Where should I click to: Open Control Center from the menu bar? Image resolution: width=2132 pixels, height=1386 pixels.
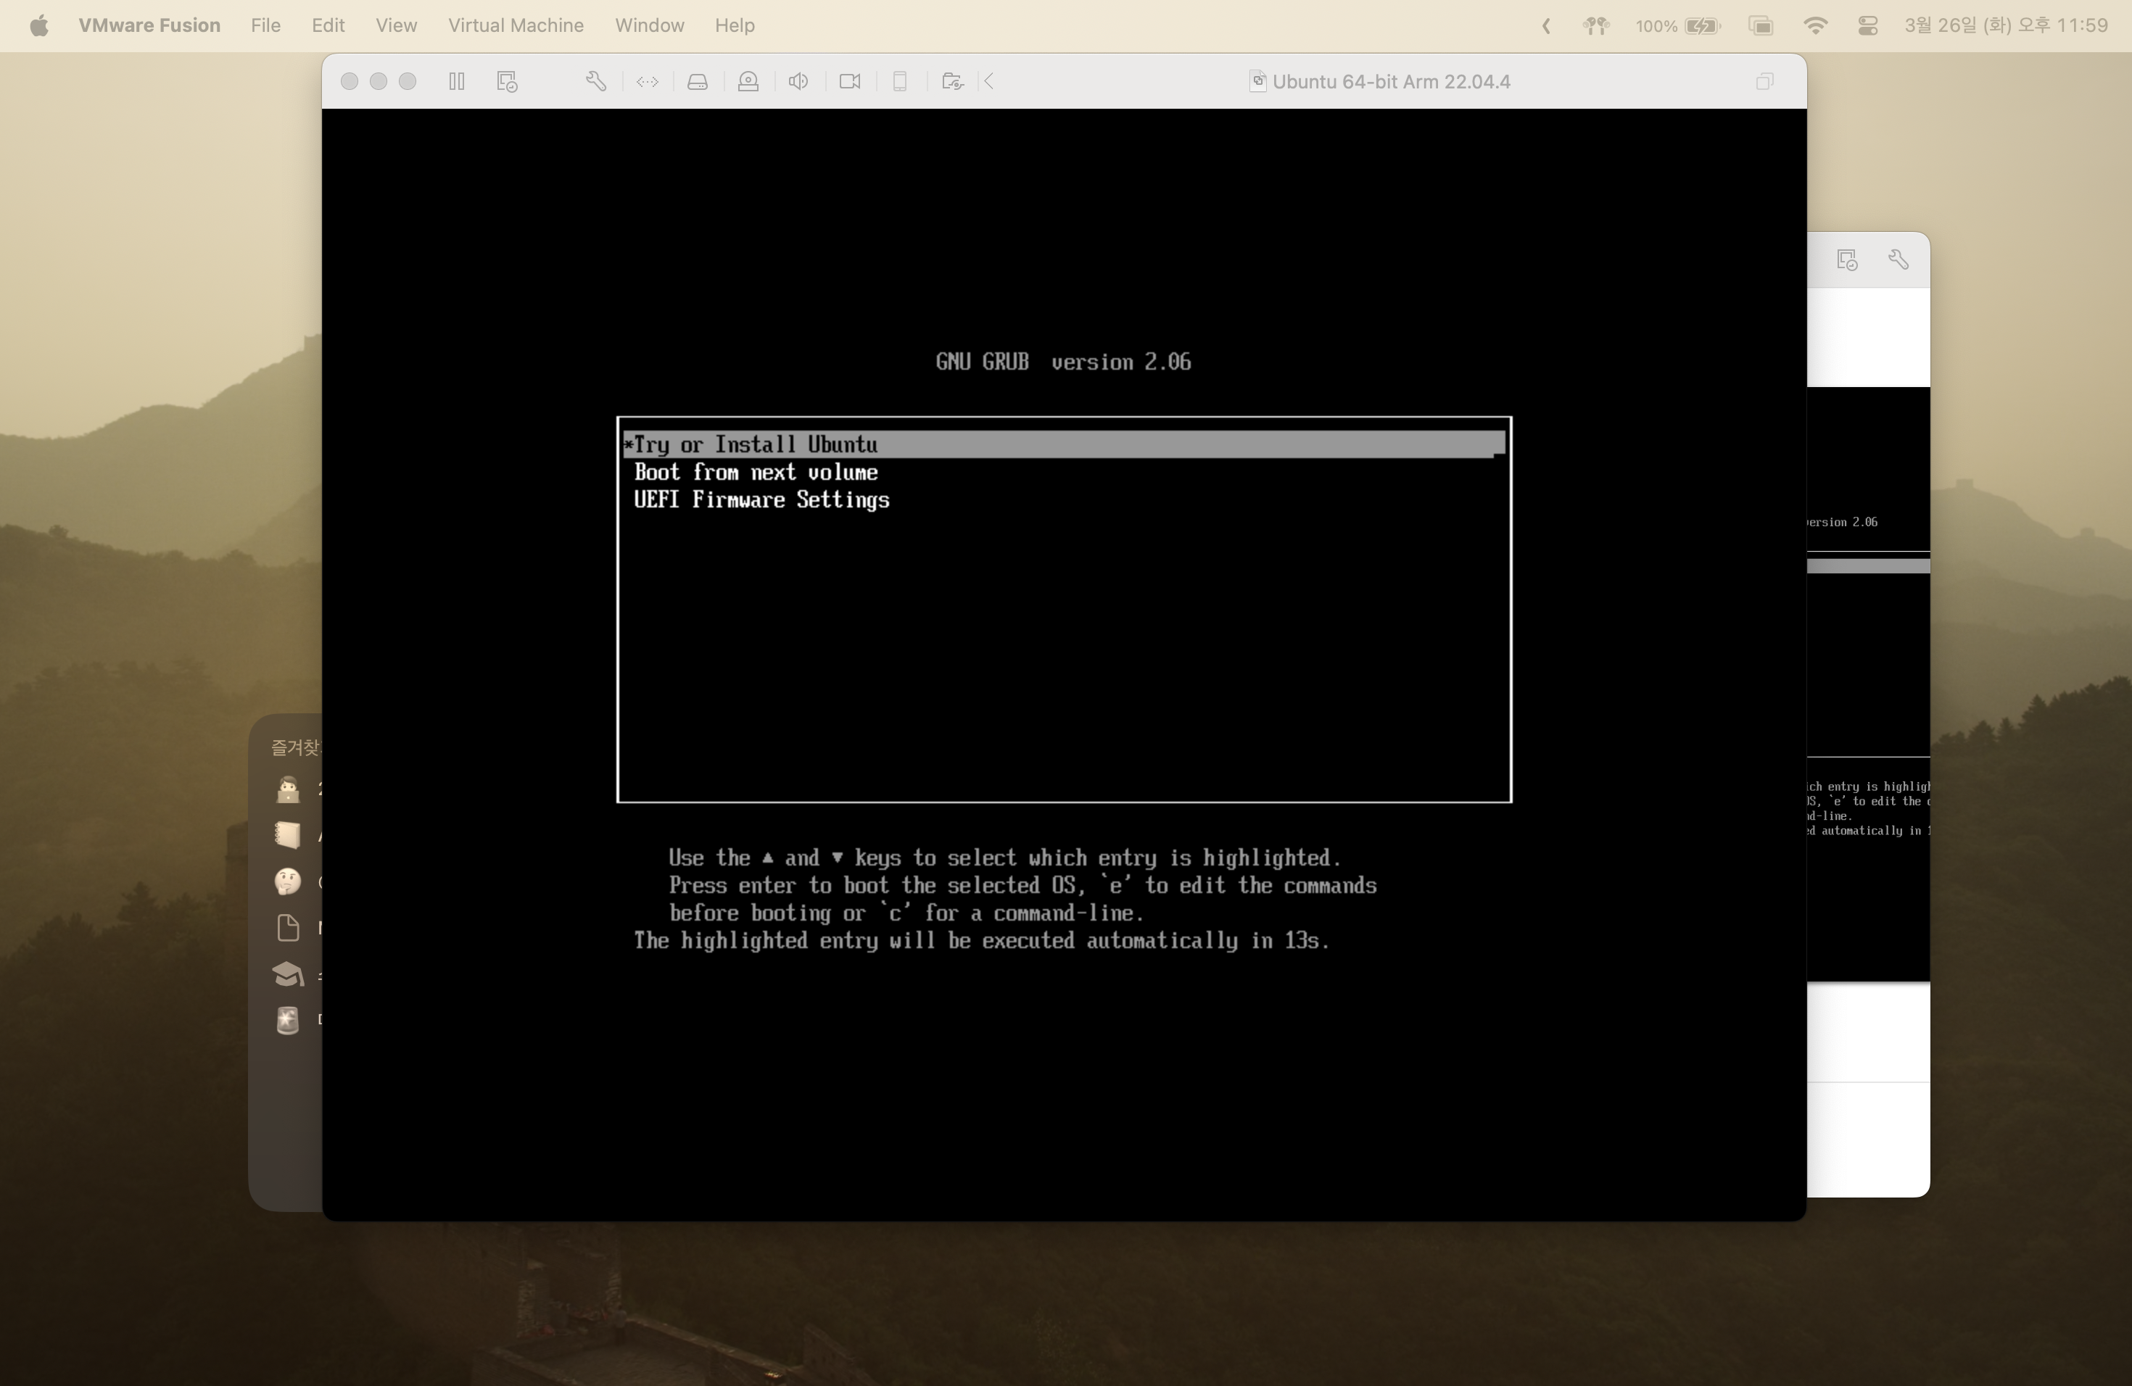coord(1868,26)
